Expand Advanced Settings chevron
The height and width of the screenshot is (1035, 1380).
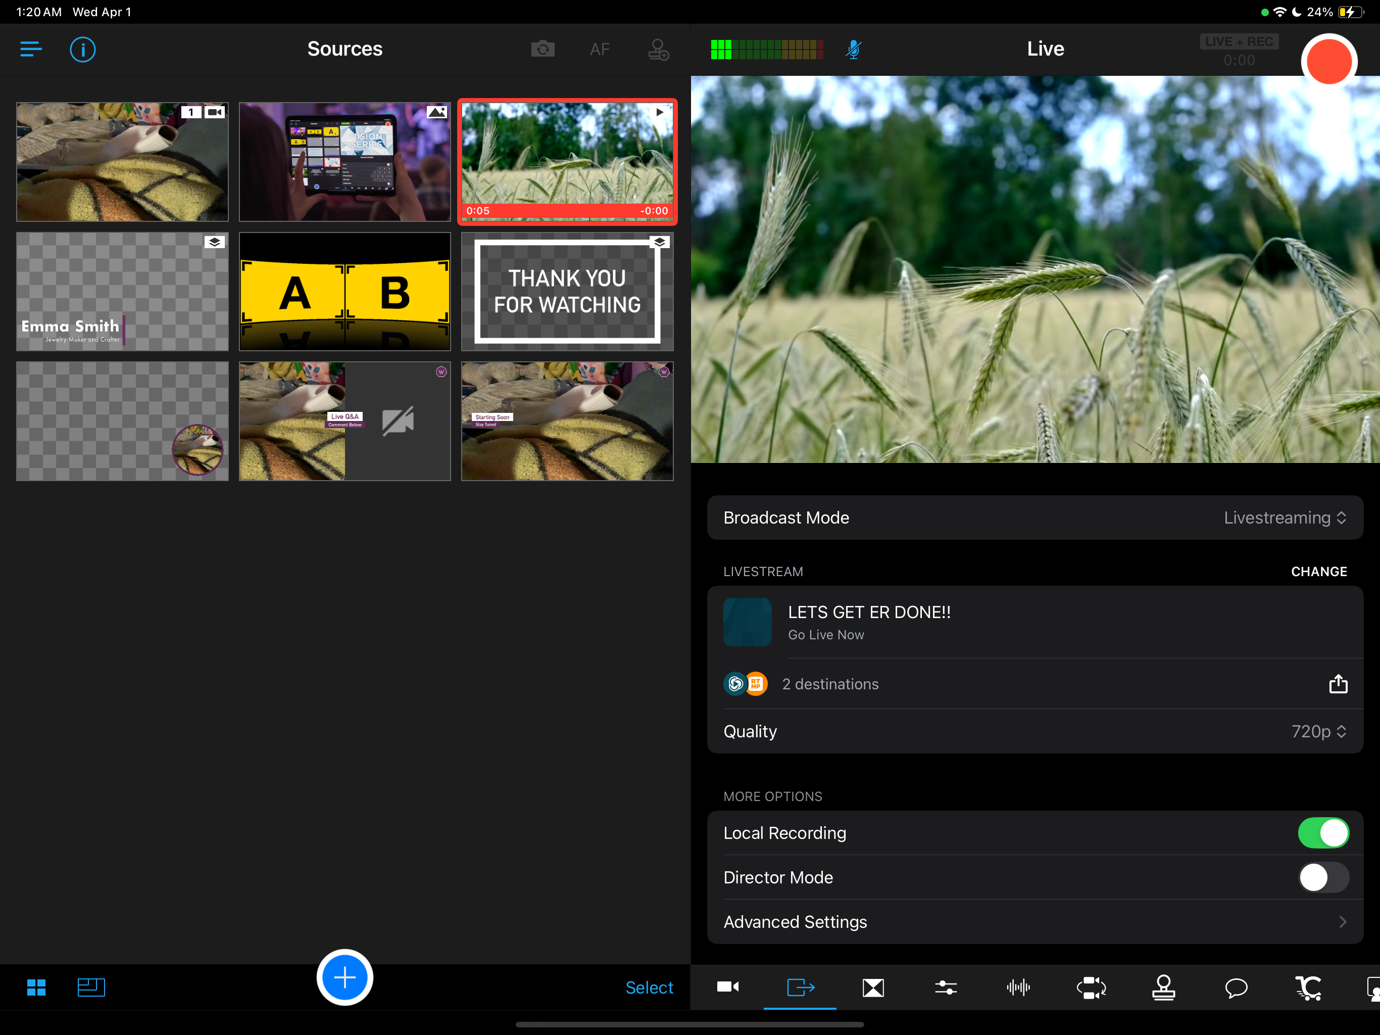click(1342, 921)
